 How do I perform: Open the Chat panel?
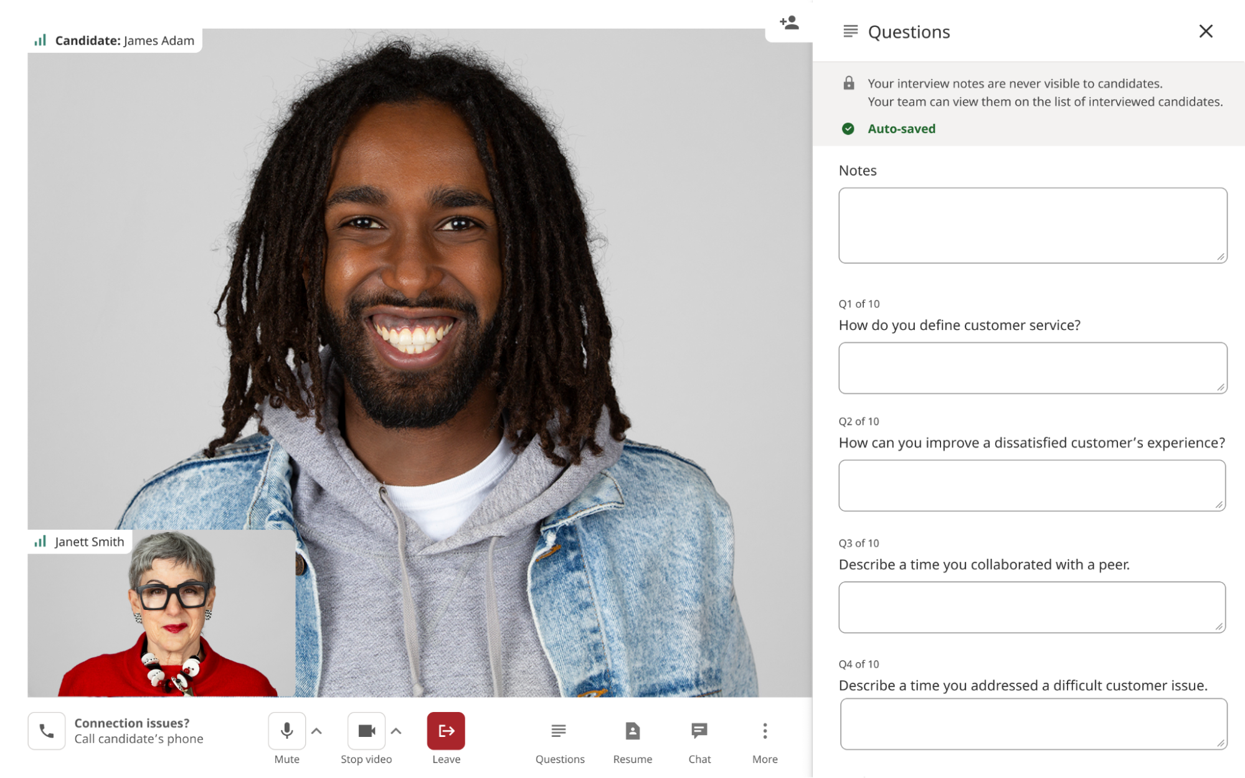point(699,738)
